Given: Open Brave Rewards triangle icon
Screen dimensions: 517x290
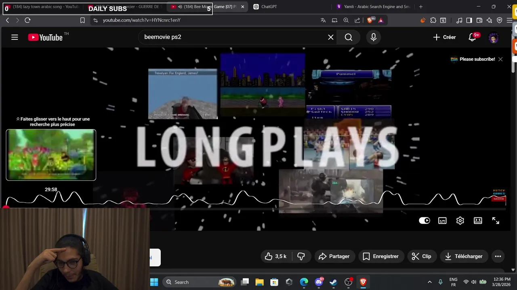Looking at the screenshot, I should click(x=380, y=20).
